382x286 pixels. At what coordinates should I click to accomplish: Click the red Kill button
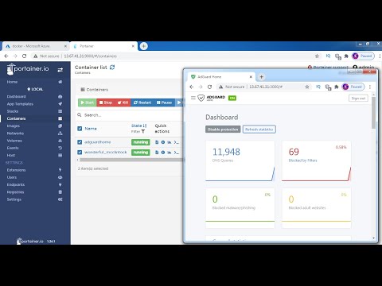pyautogui.click(x=123, y=102)
